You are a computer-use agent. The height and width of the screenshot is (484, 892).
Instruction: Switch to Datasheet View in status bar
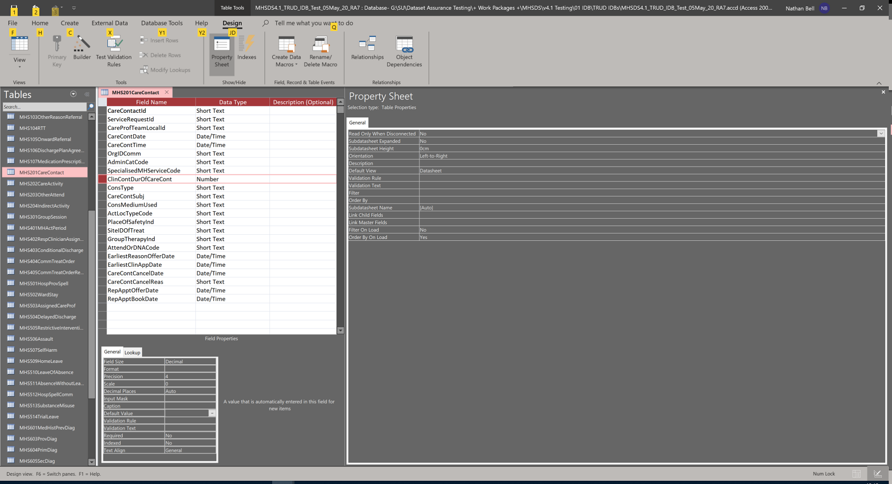857,474
